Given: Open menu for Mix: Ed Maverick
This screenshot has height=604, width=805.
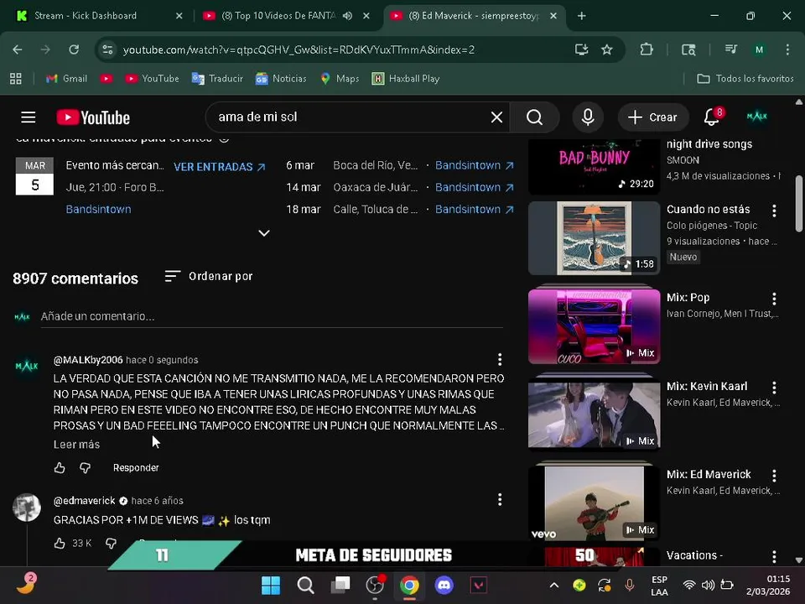Looking at the screenshot, I should [774, 475].
